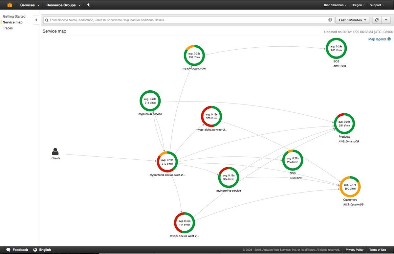This screenshot has width=394, height=254.
Task: Click the myapi-logging-dev name label
Action: click(194, 68)
